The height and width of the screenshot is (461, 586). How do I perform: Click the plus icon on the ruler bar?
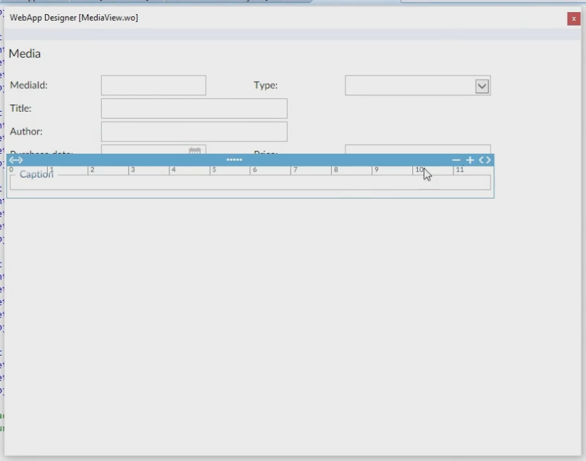click(x=470, y=160)
